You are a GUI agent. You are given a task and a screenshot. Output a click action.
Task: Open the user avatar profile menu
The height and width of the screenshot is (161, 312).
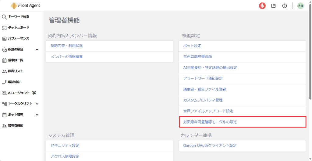pyautogui.click(x=300, y=6)
